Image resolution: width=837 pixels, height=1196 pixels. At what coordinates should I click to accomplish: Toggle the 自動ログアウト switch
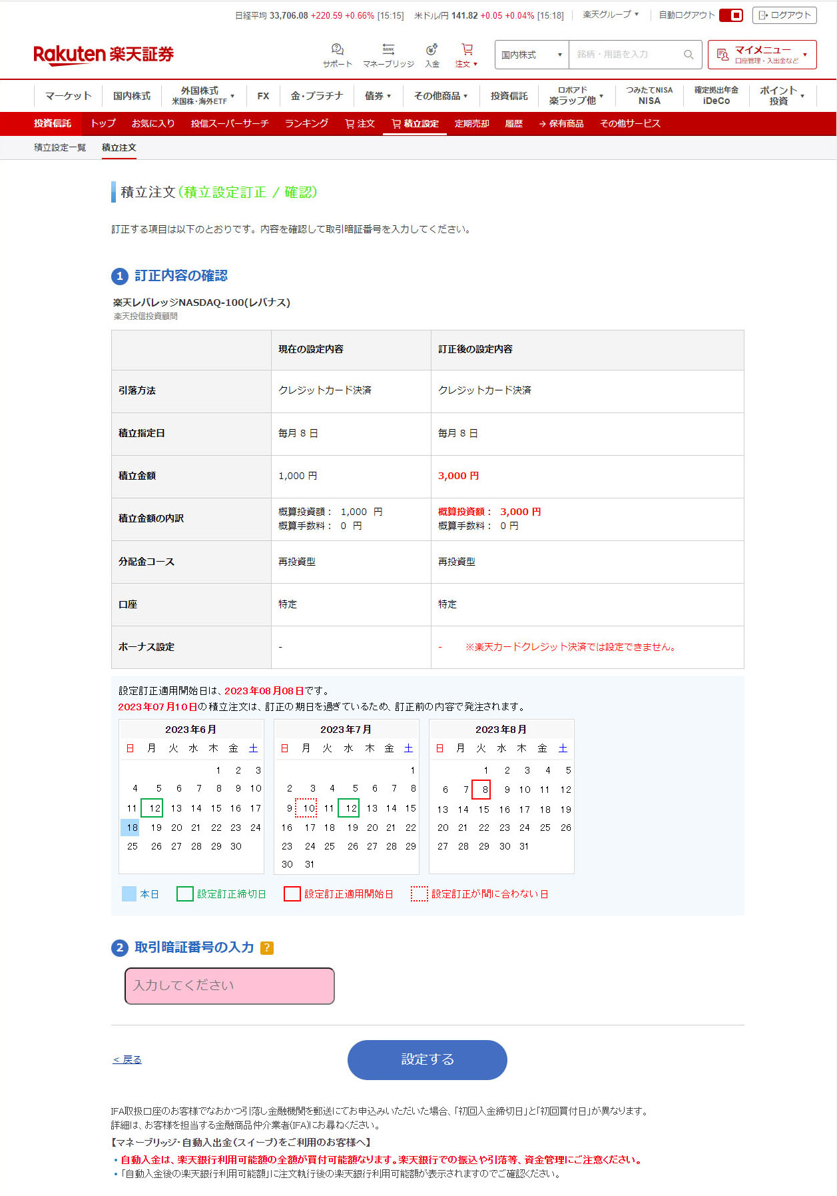click(731, 15)
